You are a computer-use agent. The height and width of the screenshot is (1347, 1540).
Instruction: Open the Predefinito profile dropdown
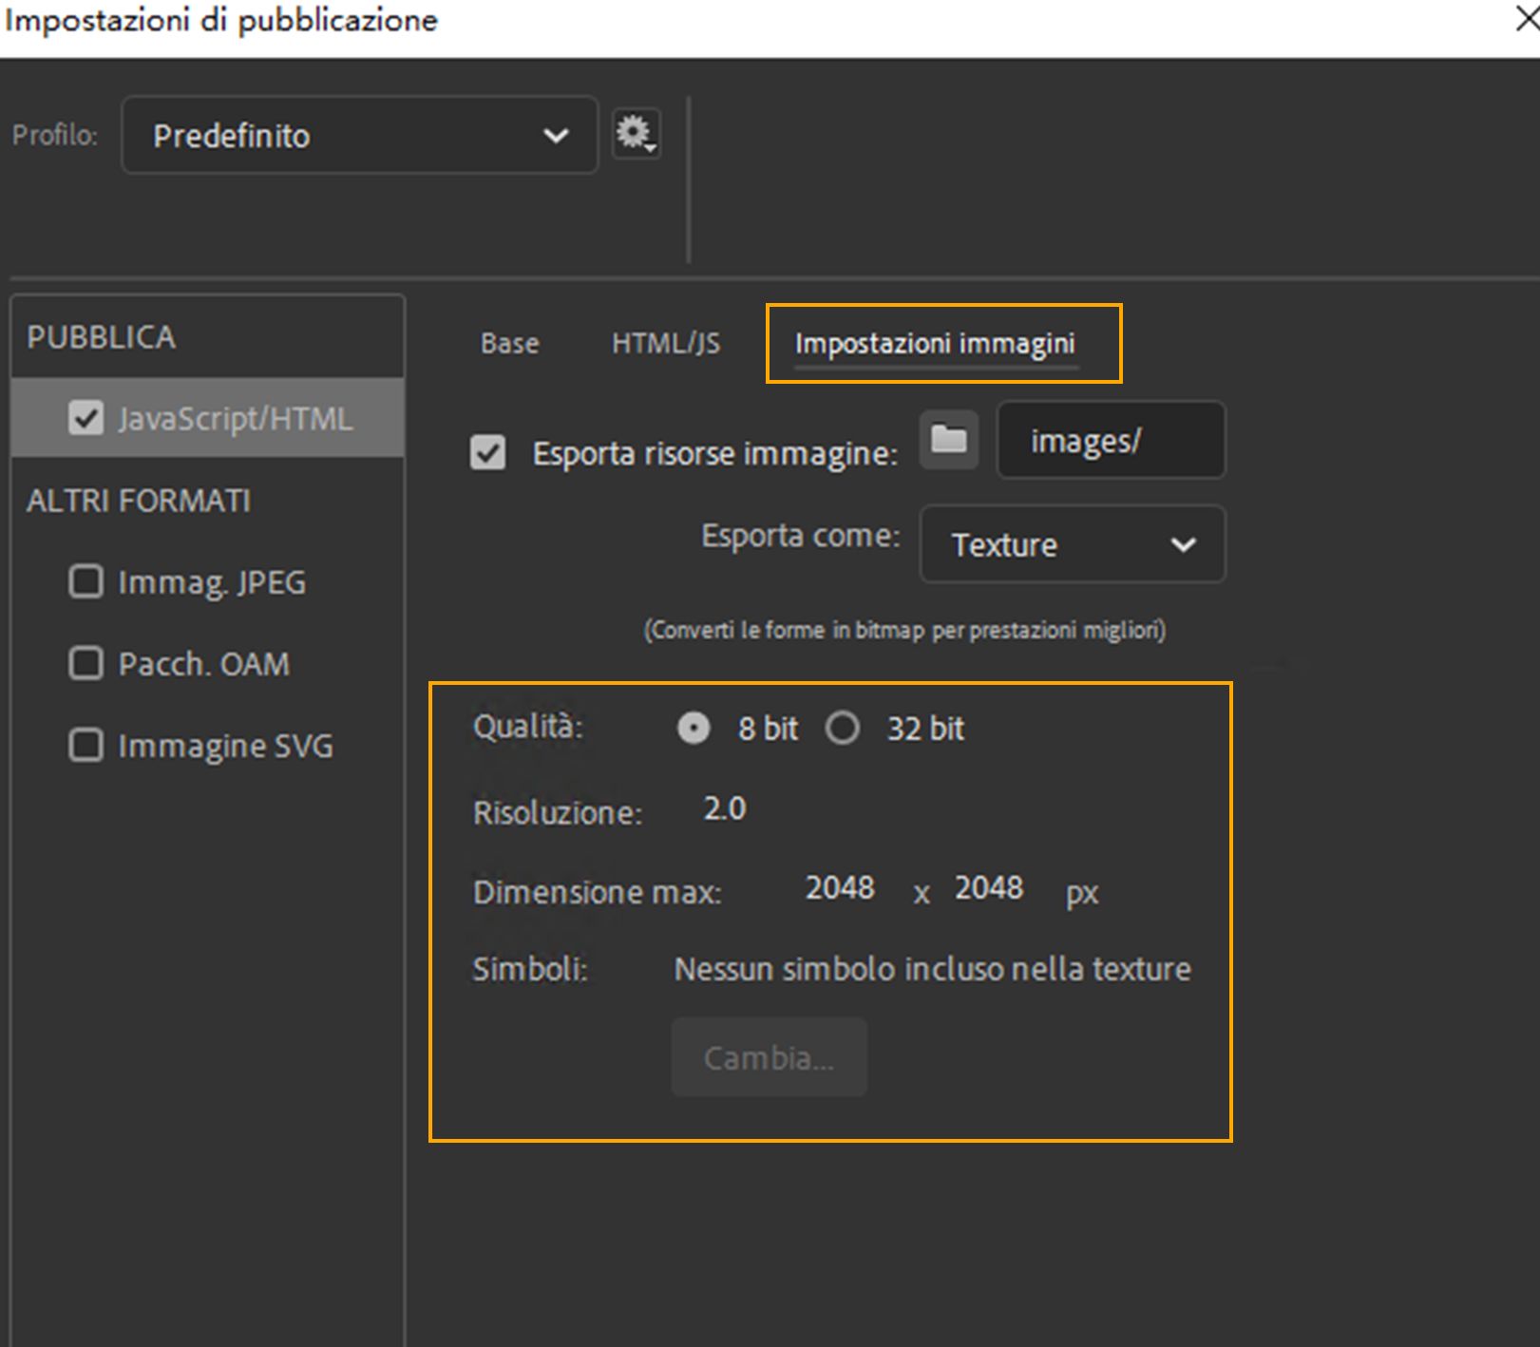tap(358, 135)
